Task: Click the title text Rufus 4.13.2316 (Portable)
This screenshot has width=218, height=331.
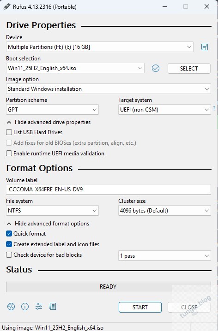Action: 45,7
